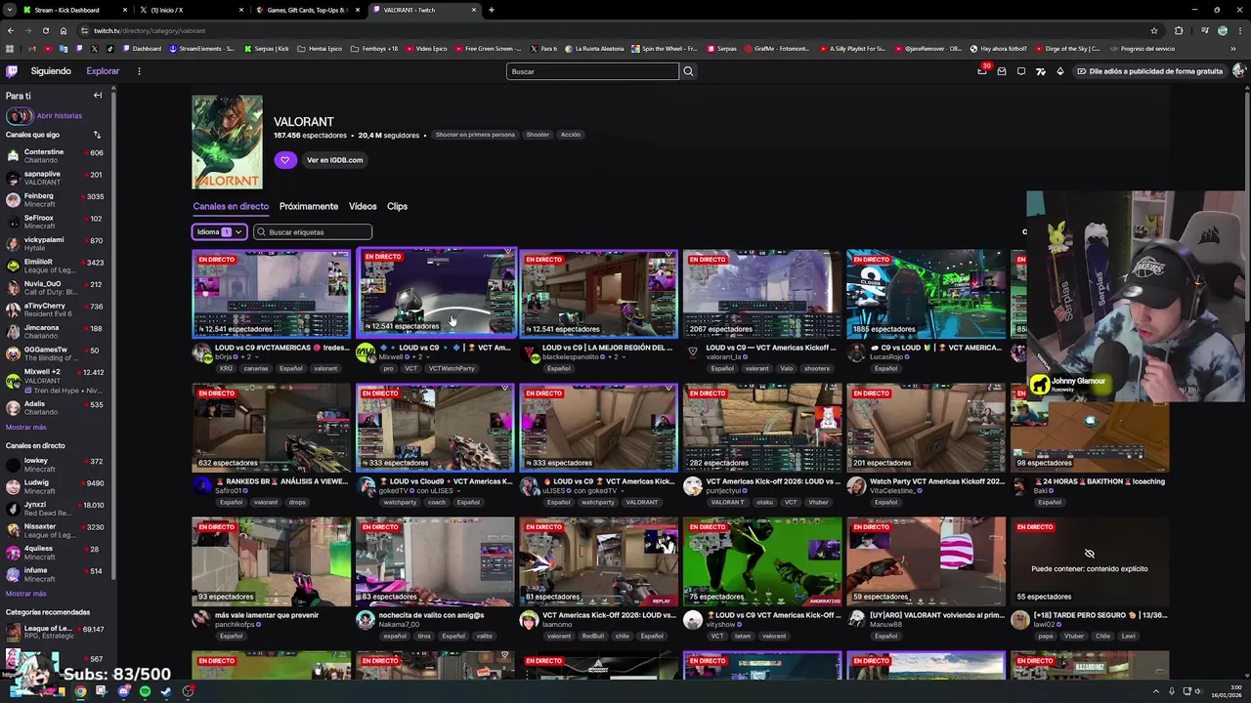Image resolution: width=1251 pixels, height=703 pixels.
Task: Open the three-dot more menu beside Explorar
Action: [x=139, y=71]
